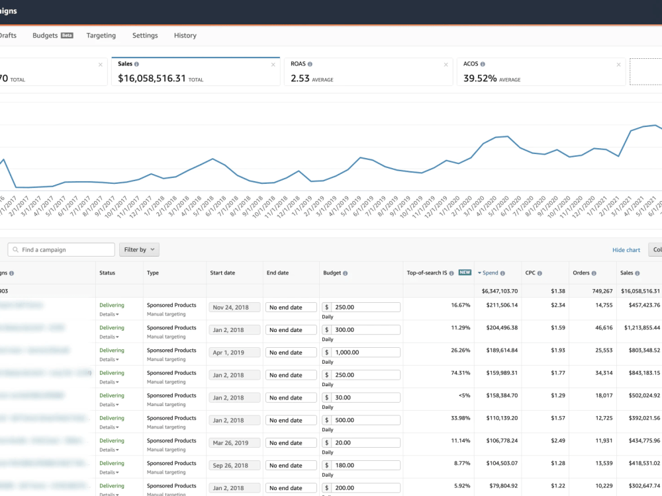Click the $2.49 CPC value
Image resolution: width=662 pixels, height=496 pixels.
pos(557,440)
